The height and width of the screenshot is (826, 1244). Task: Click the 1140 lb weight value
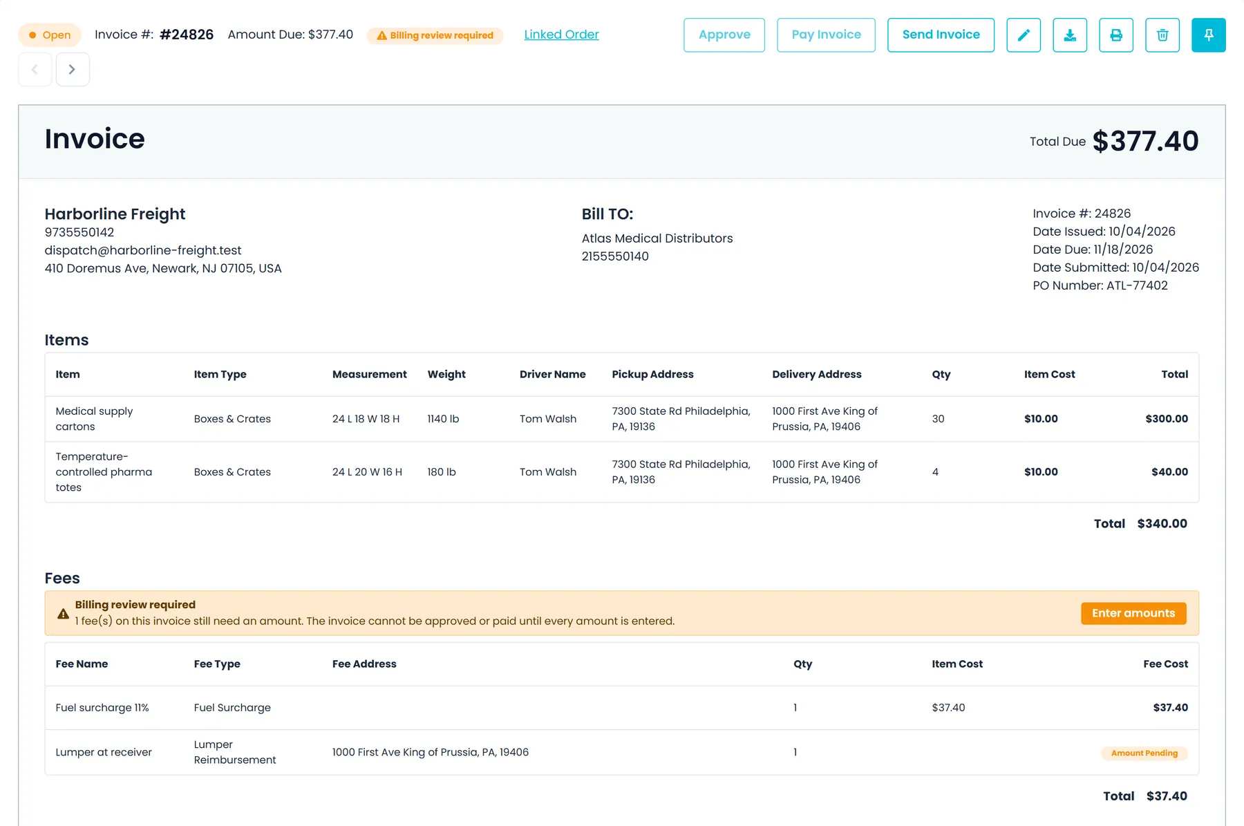point(443,419)
